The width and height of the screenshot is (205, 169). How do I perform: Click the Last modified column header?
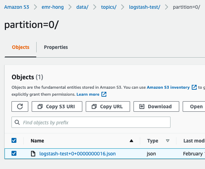point(194,141)
